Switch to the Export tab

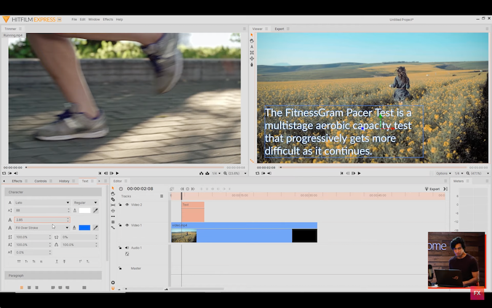coord(279,29)
